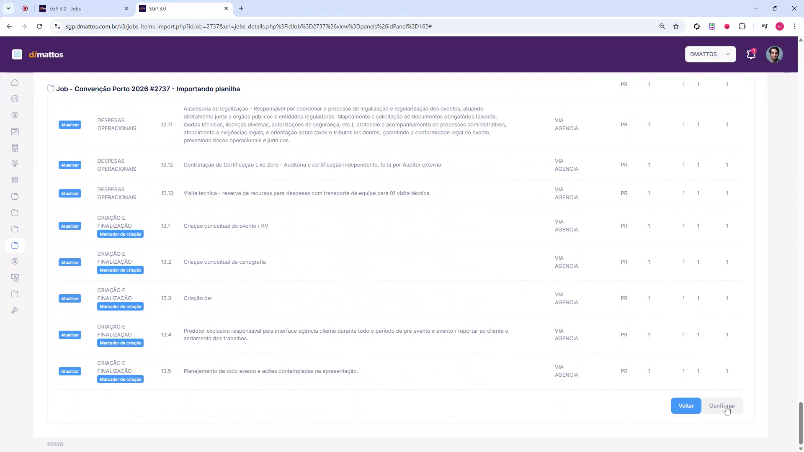Image resolution: width=804 pixels, height=452 pixels.
Task: Open the Chrome main menu
Action: coord(795,26)
